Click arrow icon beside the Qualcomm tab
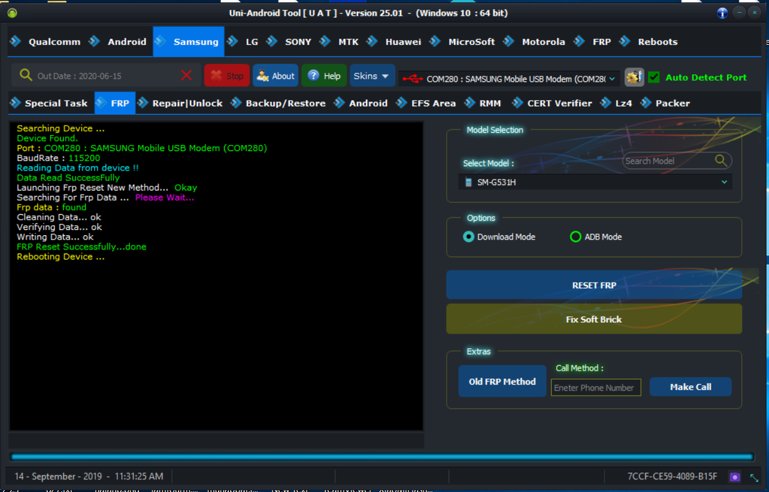This screenshot has height=492, width=769. 15,41
